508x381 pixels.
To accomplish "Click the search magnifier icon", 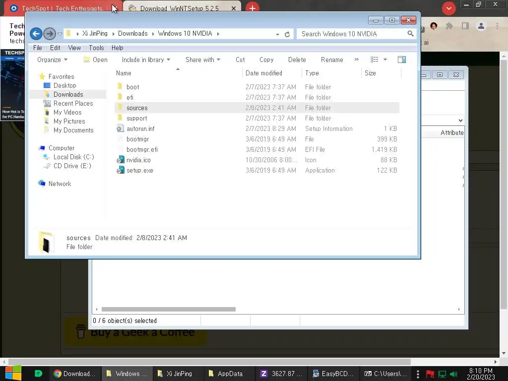I will (x=410, y=33).
